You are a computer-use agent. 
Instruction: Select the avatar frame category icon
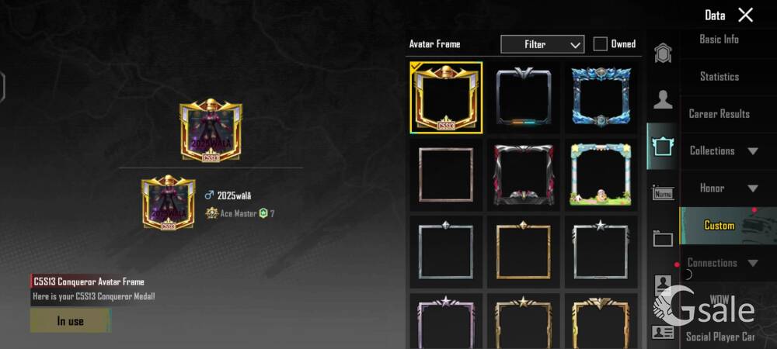[x=663, y=147]
